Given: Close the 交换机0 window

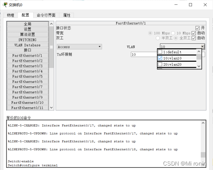Looking at the screenshot, I should pos(205,5).
